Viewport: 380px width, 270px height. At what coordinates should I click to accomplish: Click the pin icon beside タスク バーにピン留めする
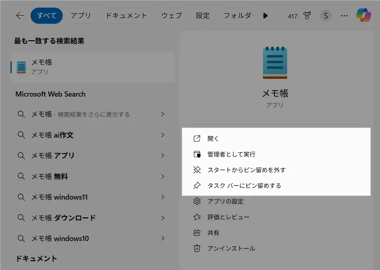pyautogui.click(x=197, y=185)
